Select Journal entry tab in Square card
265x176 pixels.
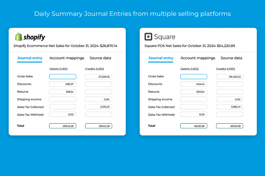pyautogui.click(x=161, y=58)
